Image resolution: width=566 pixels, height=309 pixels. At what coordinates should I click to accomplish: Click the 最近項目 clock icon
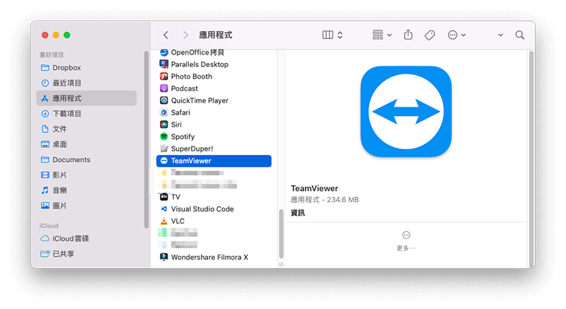click(45, 83)
